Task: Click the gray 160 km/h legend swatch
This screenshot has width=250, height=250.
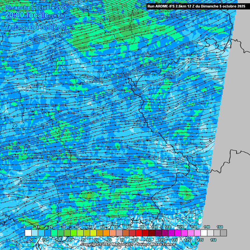Action: [x=223, y=233]
